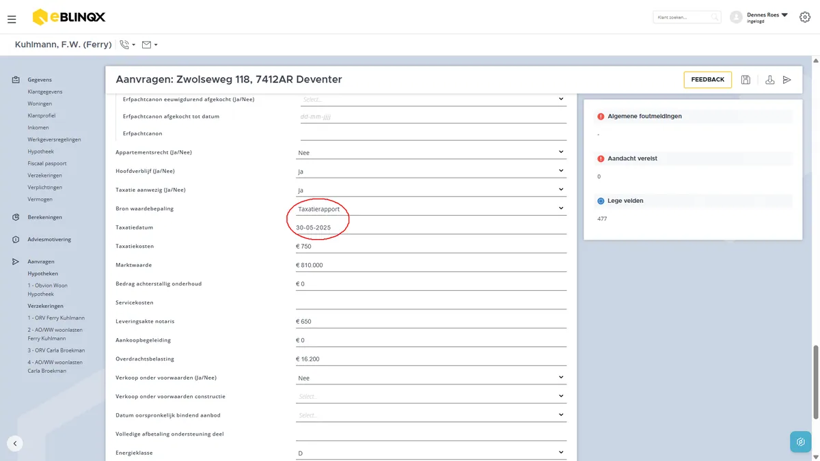This screenshot has width=820, height=461.
Task: Open the settings gear
Action: coord(804,17)
